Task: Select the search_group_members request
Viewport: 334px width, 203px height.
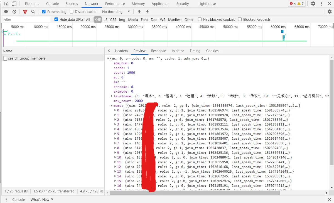Action: [x=53, y=58]
